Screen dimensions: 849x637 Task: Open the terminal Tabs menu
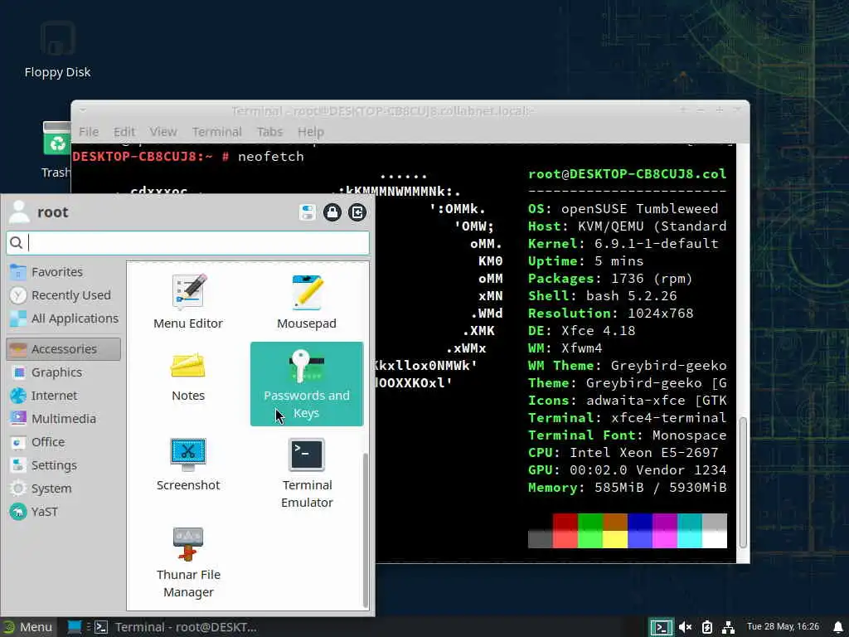click(x=269, y=132)
